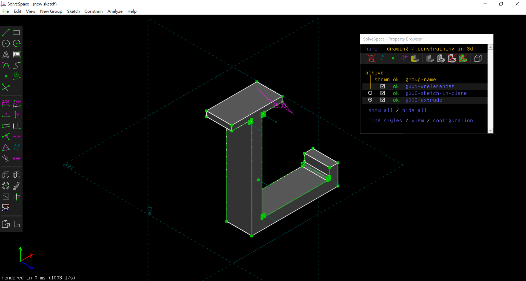
Task: Toggle normals visibility in Property Browser
Action: coord(382,58)
